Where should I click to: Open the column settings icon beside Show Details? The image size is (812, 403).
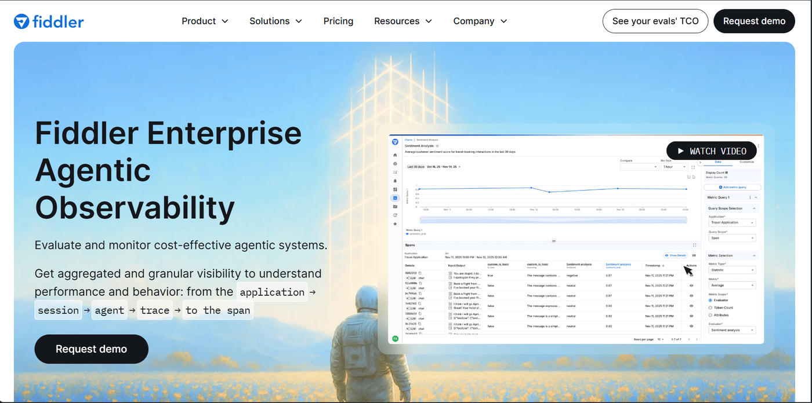[x=694, y=255]
